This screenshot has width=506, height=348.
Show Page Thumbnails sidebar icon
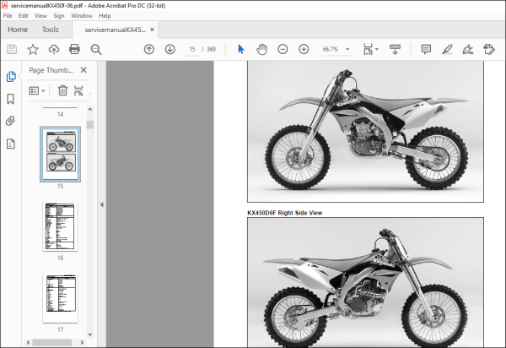tap(11, 77)
